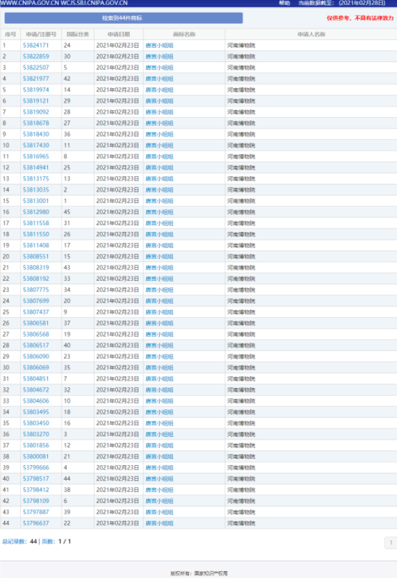Click the 商标名称 column header
This screenshot has height=578, width=397.
click(184, 34)
